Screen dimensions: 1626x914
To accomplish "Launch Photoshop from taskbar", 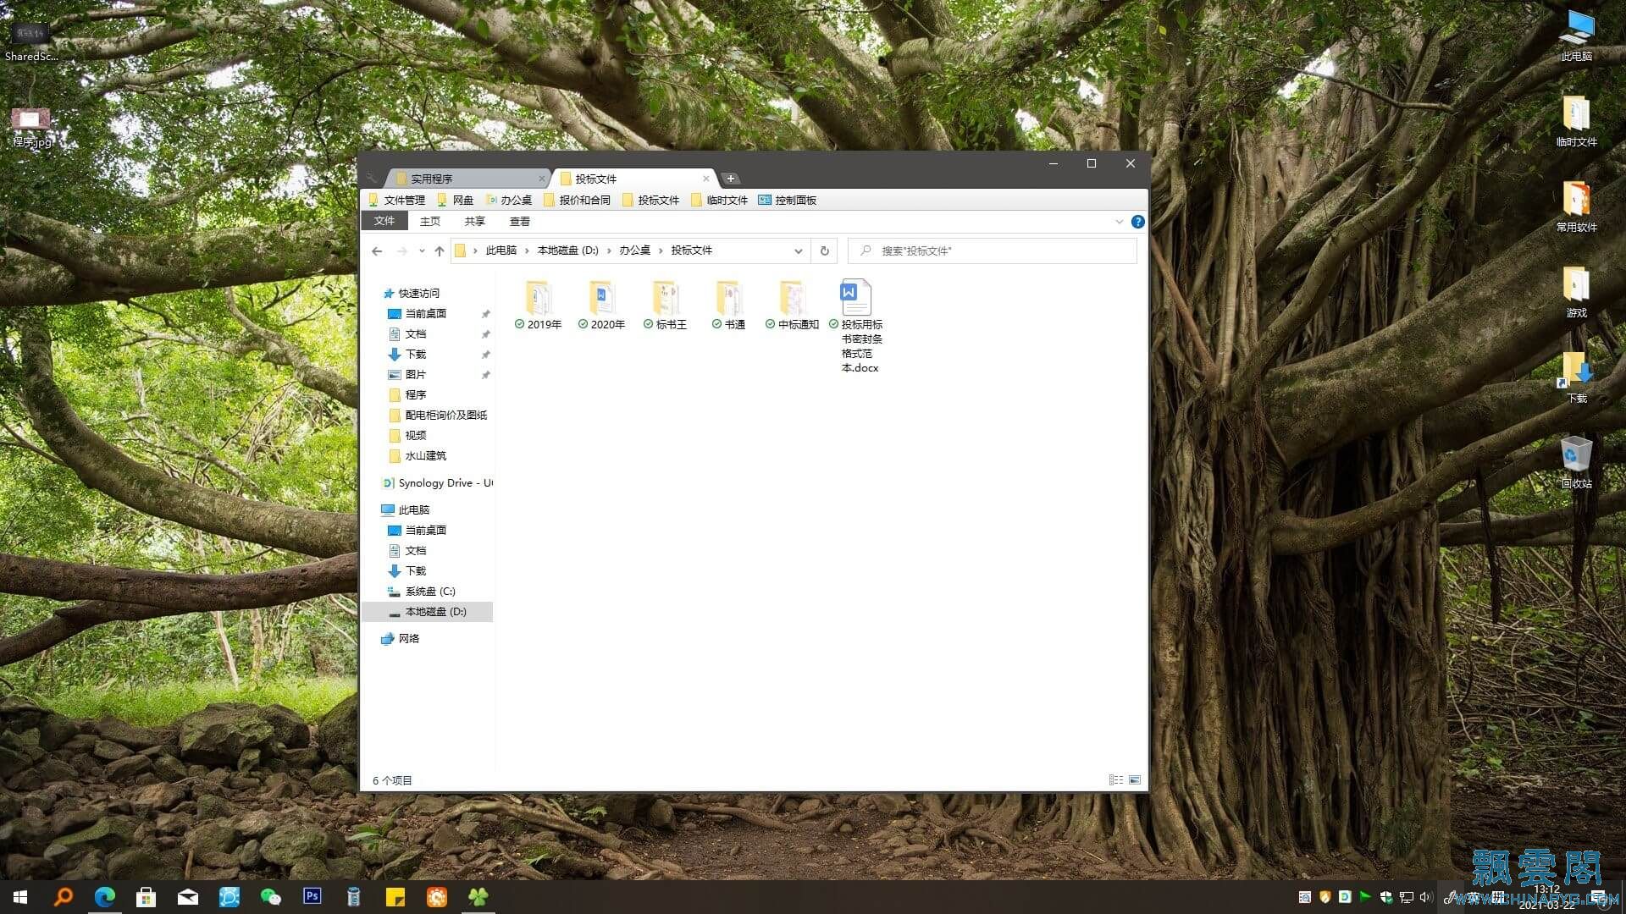I will click(312, 896).
